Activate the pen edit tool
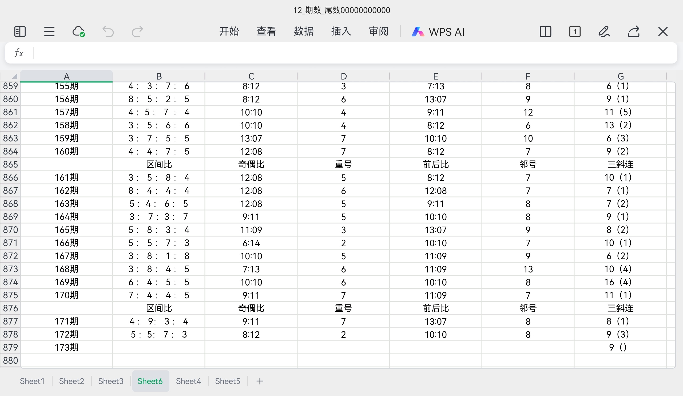 pyautogui.click(x=604, y=32)
